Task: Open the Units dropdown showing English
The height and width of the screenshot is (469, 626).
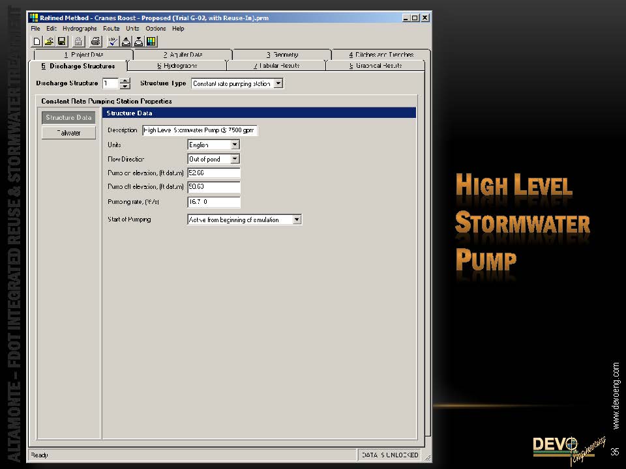Action: (235, 145)
